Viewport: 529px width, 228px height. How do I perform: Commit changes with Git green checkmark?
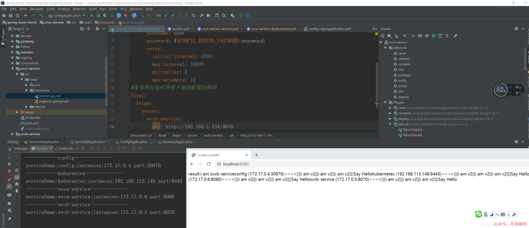pos(173,16)
